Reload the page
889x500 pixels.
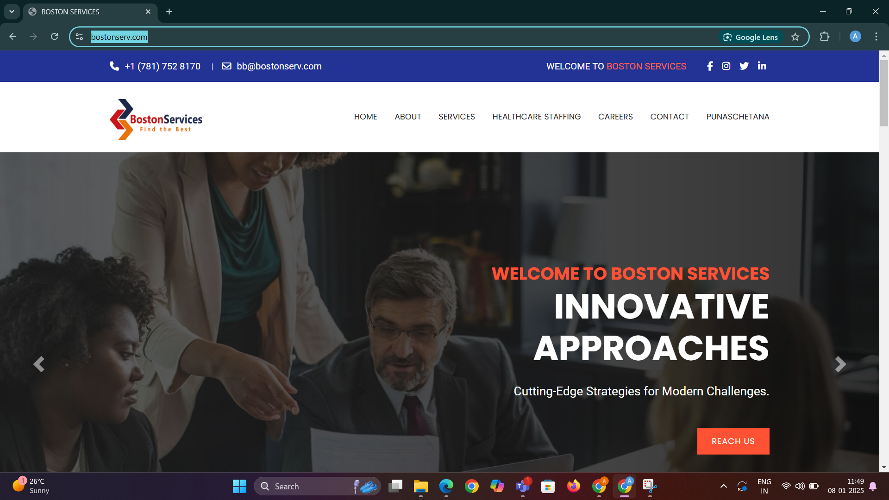tap(54, 37)
